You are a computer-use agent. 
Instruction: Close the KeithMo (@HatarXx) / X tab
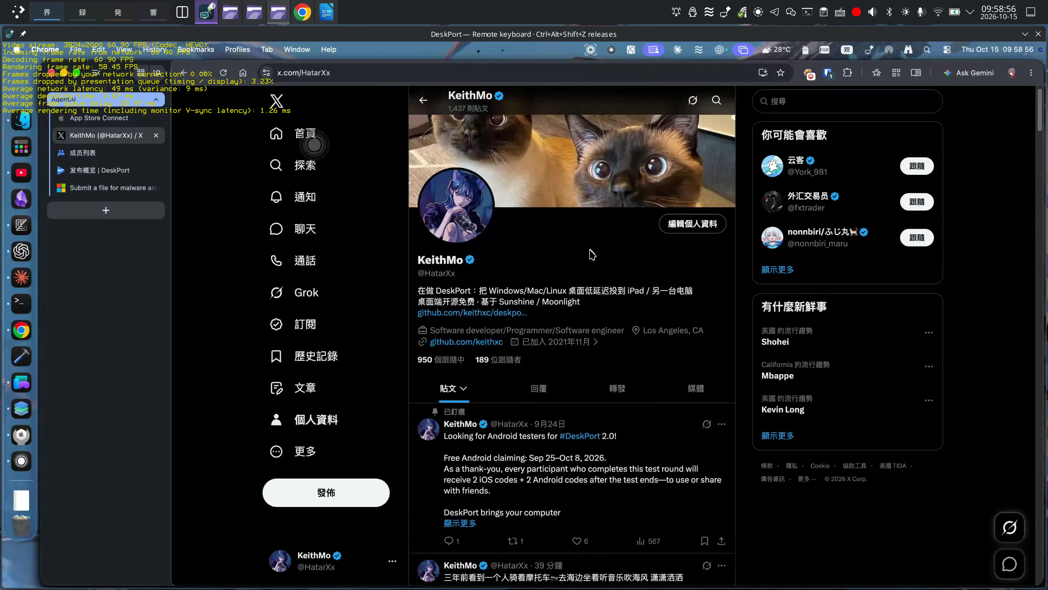(156, 135)
